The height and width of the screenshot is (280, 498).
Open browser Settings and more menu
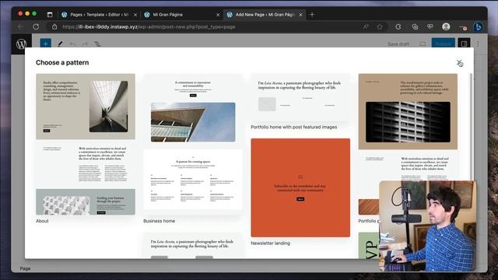click(x=463, y=27)
